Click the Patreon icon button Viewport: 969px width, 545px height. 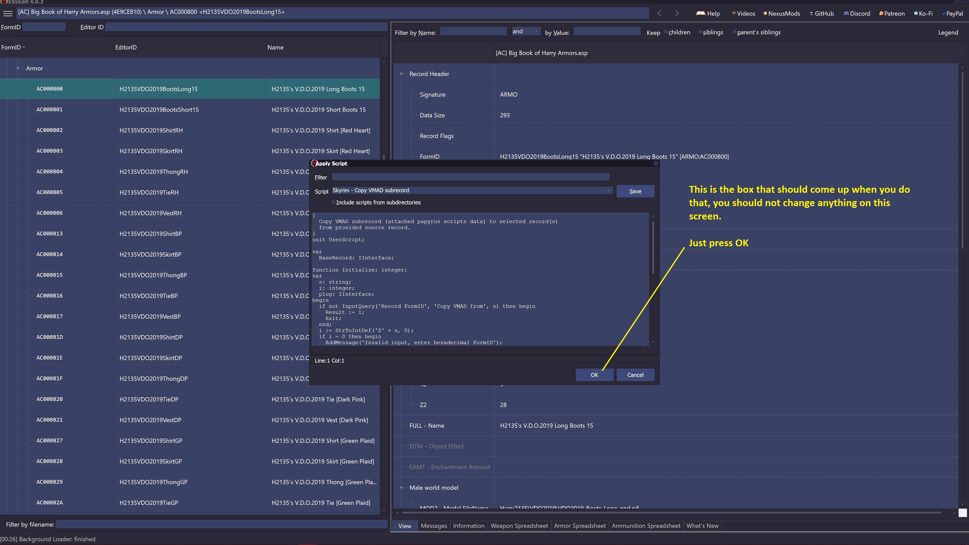(x=881, y=14)
